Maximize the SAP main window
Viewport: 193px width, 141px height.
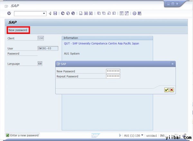click(x=173, y=4)
